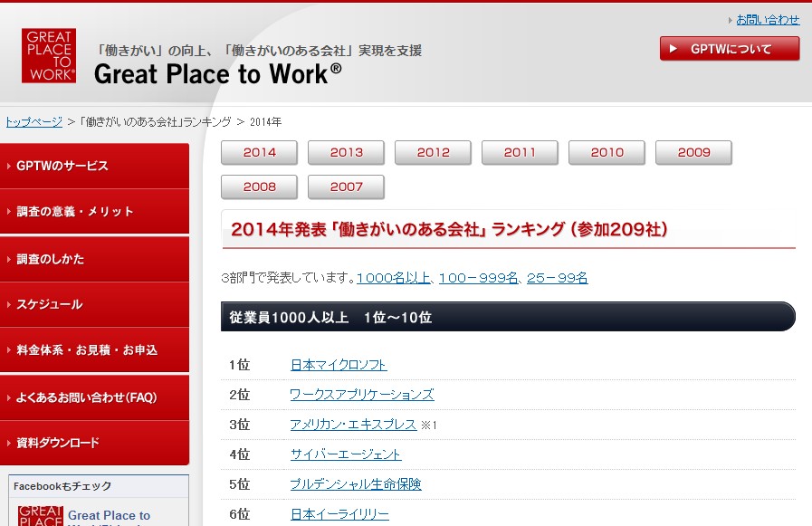Click the Facebook widget GPTW thumbnail
The height and width of the screenshot is (526, 812).
tap(41, 516)
